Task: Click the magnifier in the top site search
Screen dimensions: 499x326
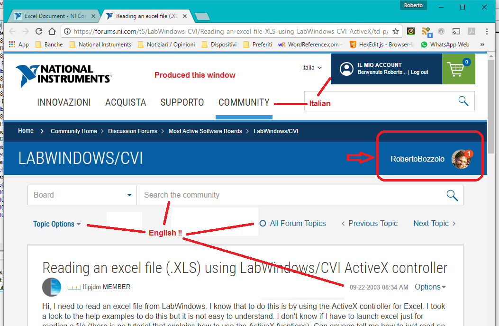Action: 463,101
